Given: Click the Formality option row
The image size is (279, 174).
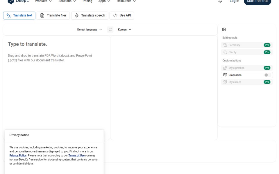Looking at the screenshot, I should [x=247, y=45].
